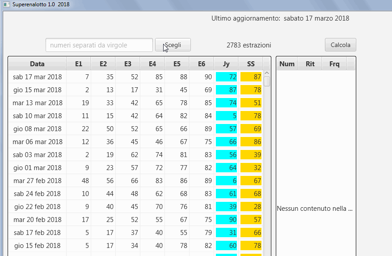The height and width of the screenshot is (256, 392).
Task: Select the row 'sab 24 feb 2018'
Action: [x=136, y=194]
